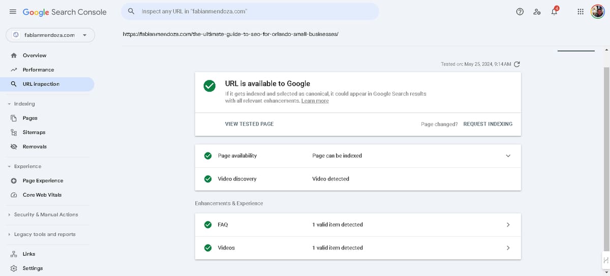The width and height of the screenshot is (610, 276).
Task: Click the vertical scrollbar thumb
Action: pyautogui.click(x=606, y=160)
